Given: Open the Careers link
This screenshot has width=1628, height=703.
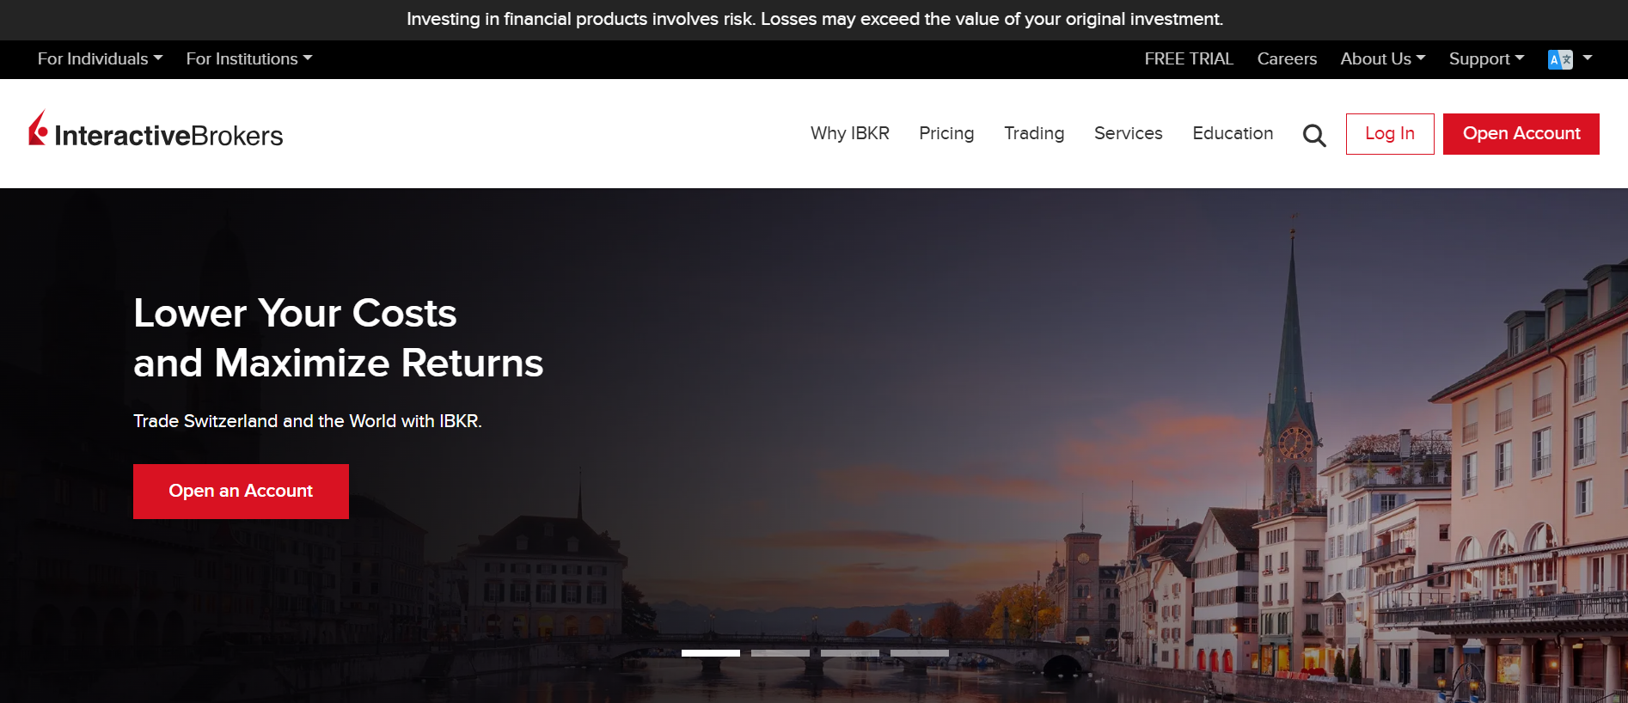Looking at the screenshot, I should [x=1287, y=59].
